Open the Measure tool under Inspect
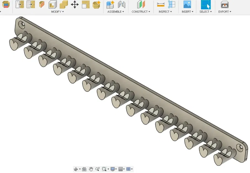The height and width of the screenshot is (173, 250). click(x=161, y=5)
